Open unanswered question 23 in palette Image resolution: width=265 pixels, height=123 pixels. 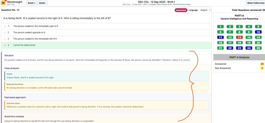tap(239, 48)
